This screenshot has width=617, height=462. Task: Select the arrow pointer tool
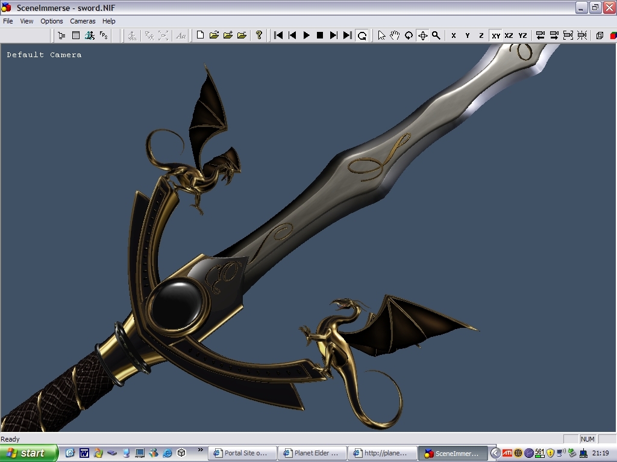coord(381,35)
